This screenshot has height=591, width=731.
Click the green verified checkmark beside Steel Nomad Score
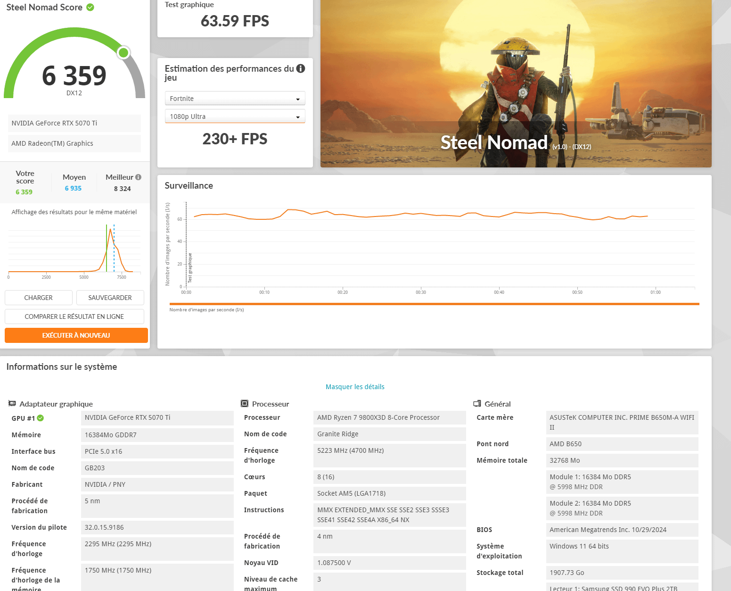click(x=90, y=8)
